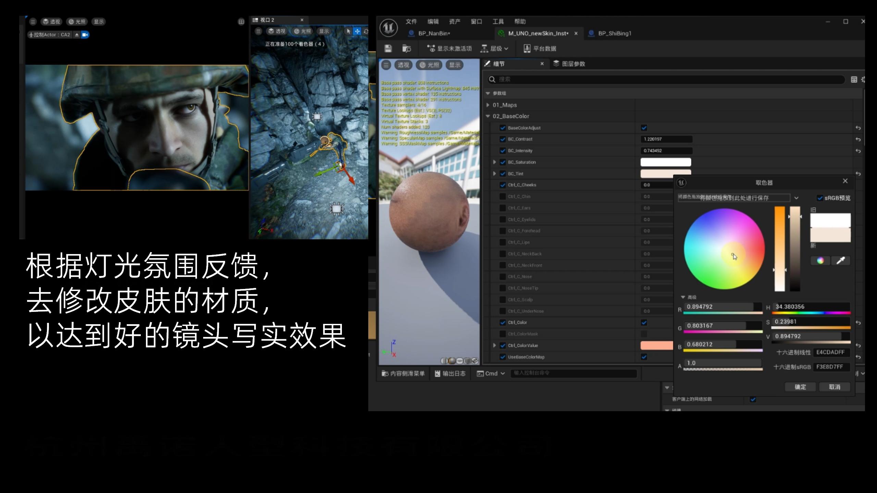Click the BC_Saturation white color swatch
This screenshot has width=877, height=493.
(666, 162)
